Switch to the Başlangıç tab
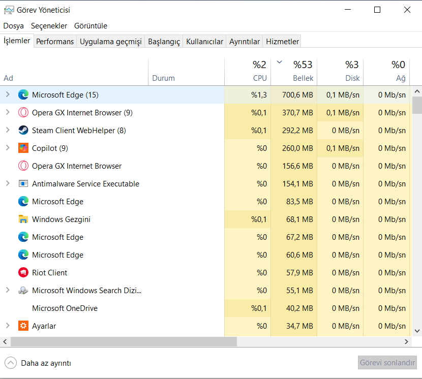Image resolution: width=422 pixels, height=379 pixels. 164,42
